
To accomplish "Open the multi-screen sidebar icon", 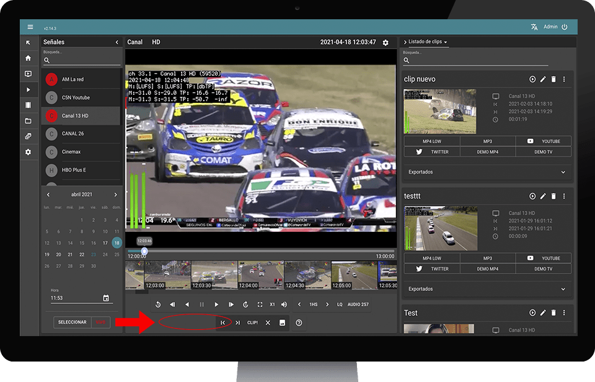I will click(28, 136).
